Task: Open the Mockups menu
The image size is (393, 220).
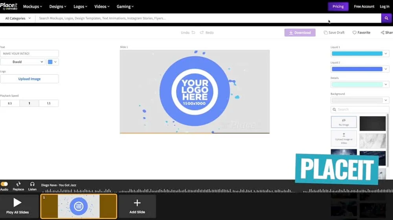Action: point(33,7)
